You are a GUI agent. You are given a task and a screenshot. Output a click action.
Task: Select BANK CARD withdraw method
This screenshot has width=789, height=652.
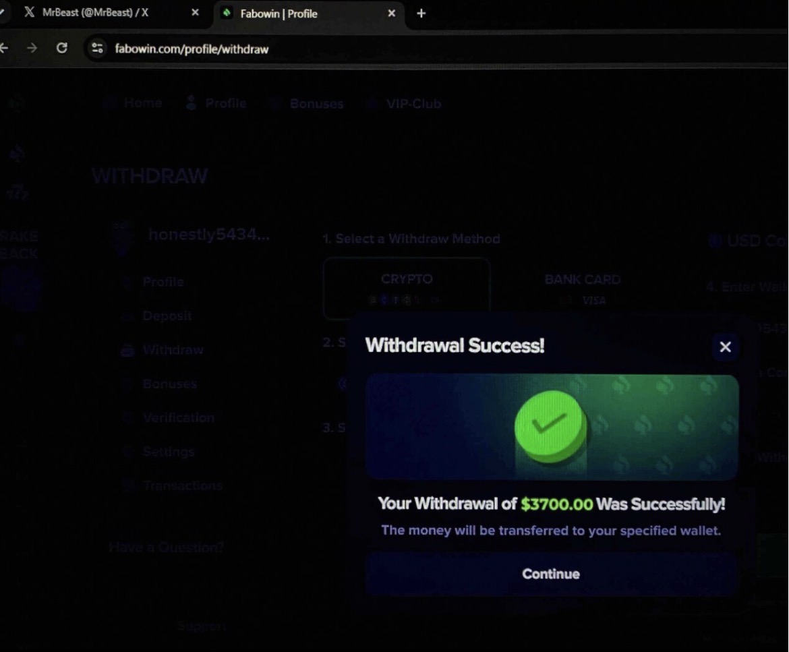[583, 289]
